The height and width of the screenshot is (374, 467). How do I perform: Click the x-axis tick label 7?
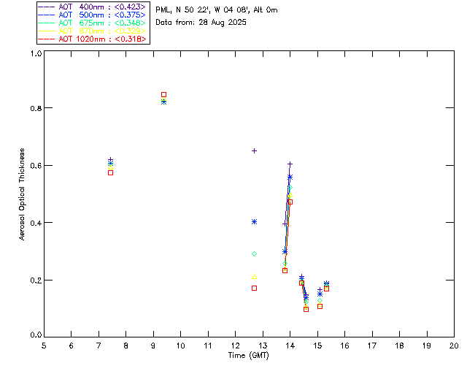pos(99,346)
